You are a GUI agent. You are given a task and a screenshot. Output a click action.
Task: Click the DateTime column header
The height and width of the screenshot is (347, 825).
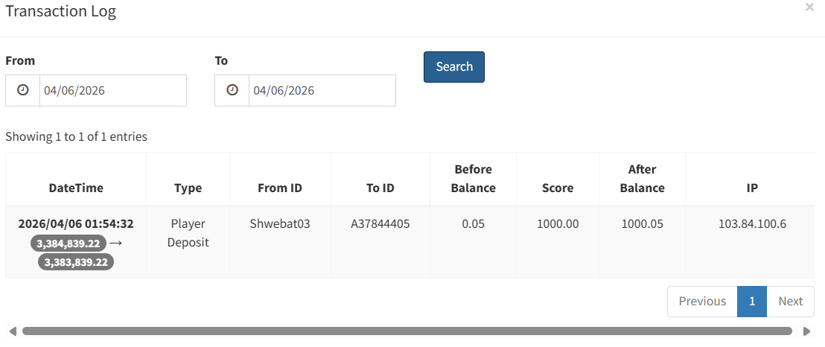tap(76, 188)
